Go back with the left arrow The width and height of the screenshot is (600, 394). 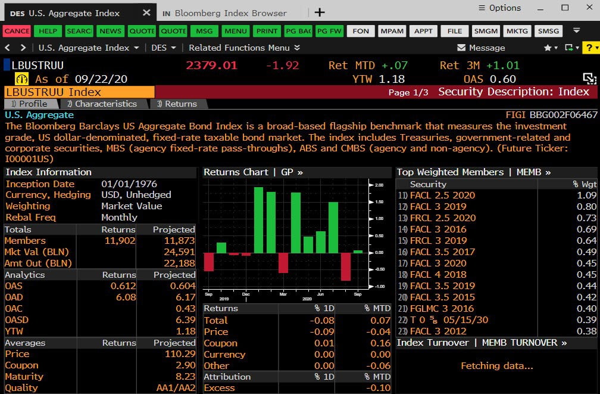coord(7,48)
